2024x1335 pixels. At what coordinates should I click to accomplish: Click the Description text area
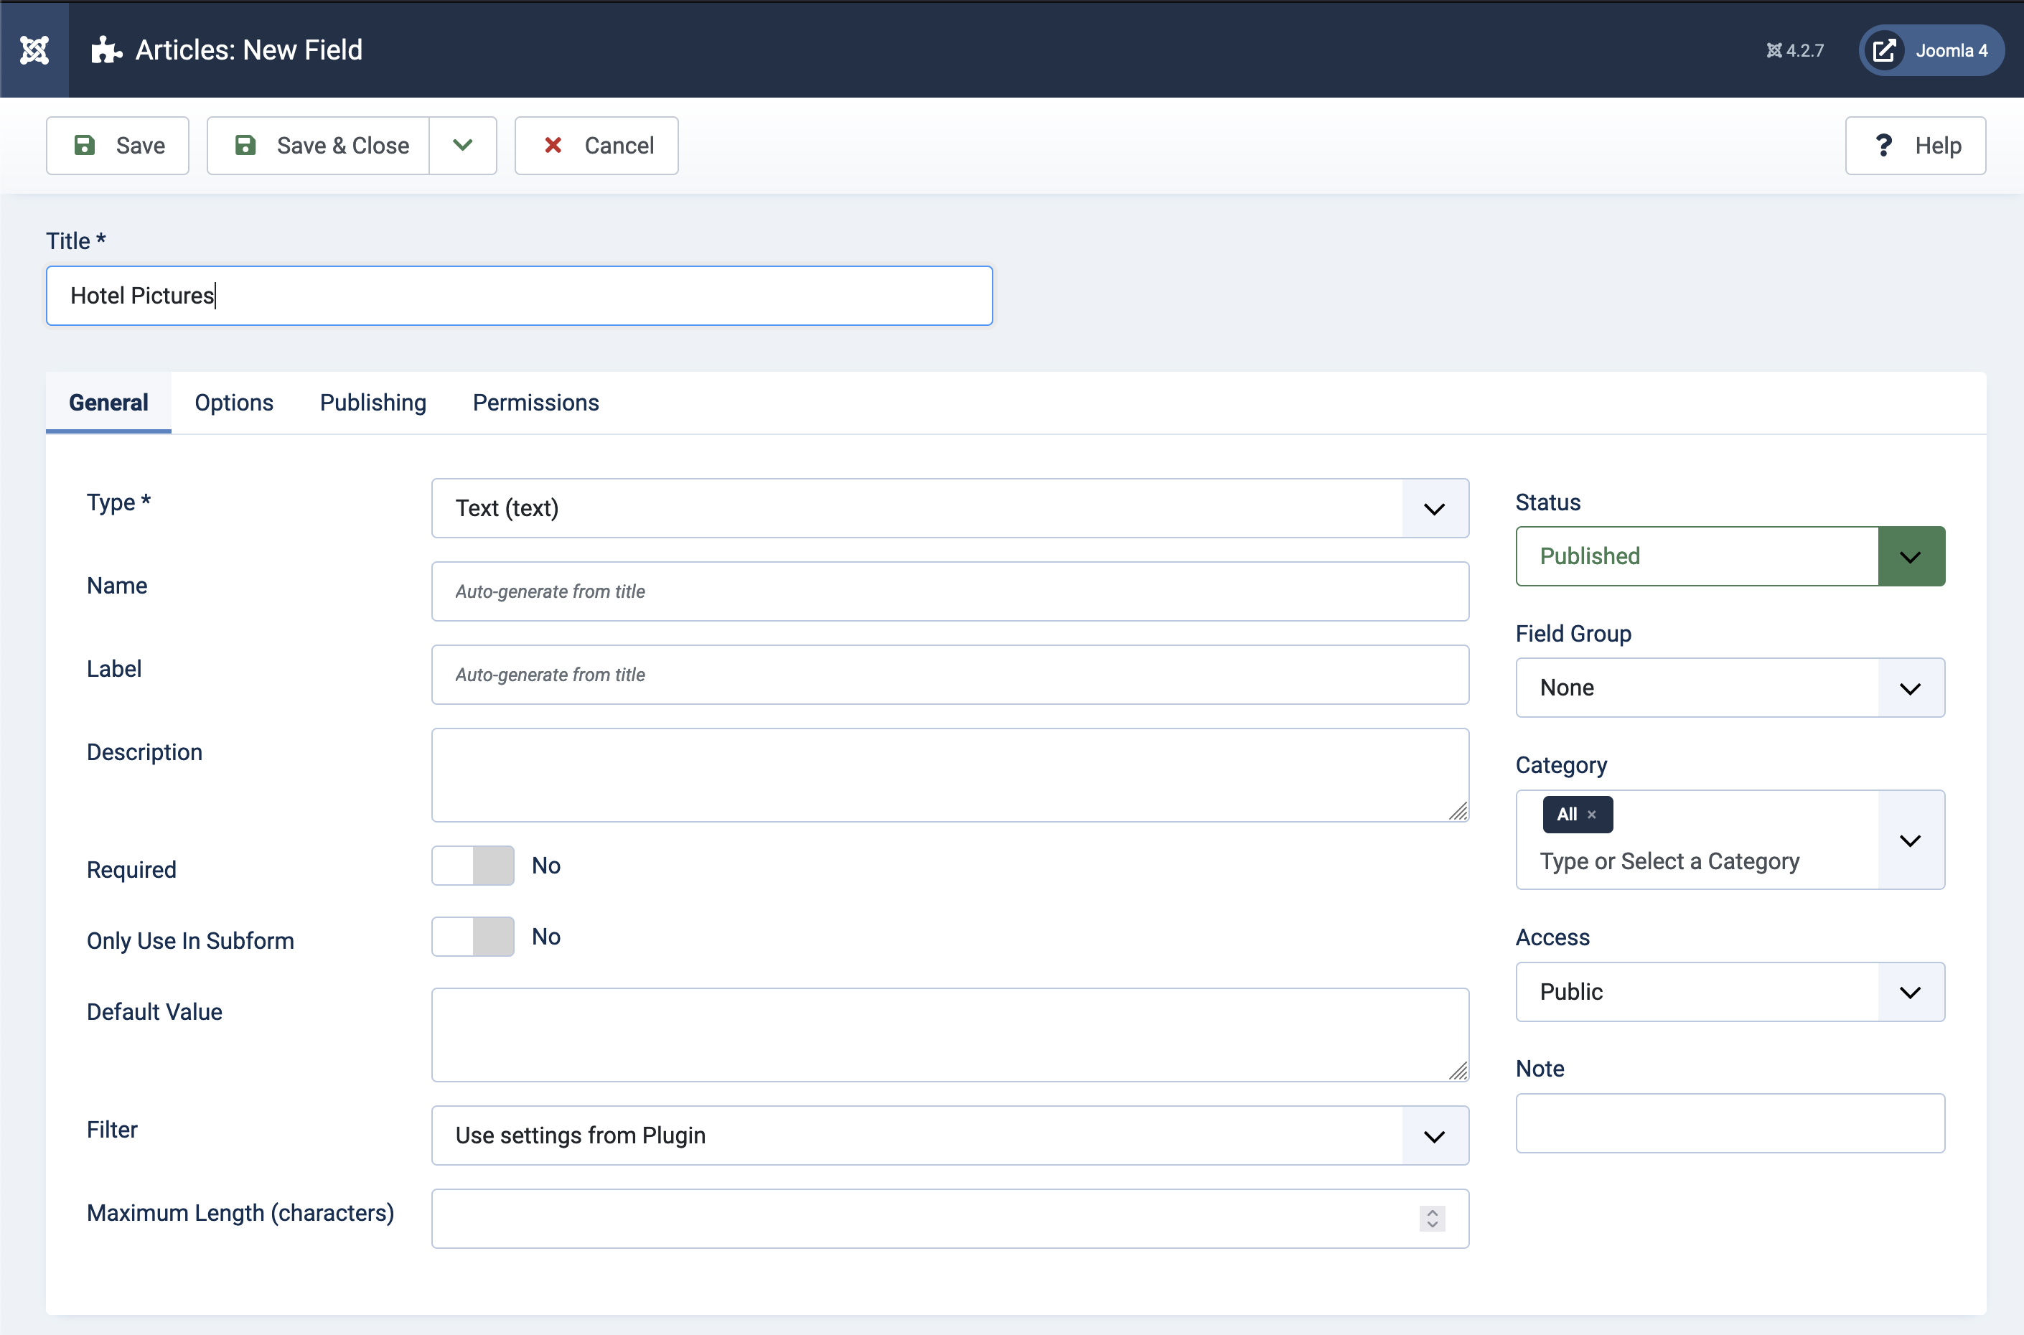click(950, 774)
